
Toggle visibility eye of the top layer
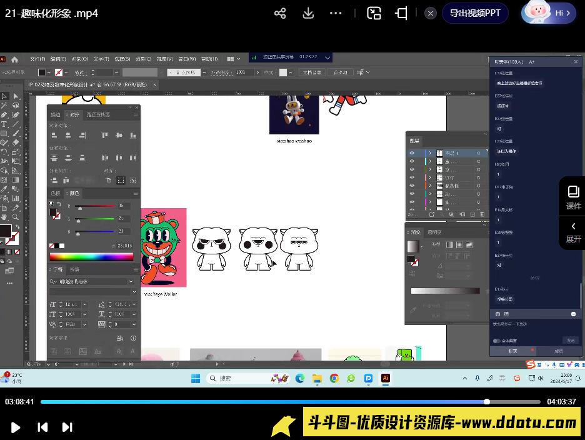[x=412, y=153]
